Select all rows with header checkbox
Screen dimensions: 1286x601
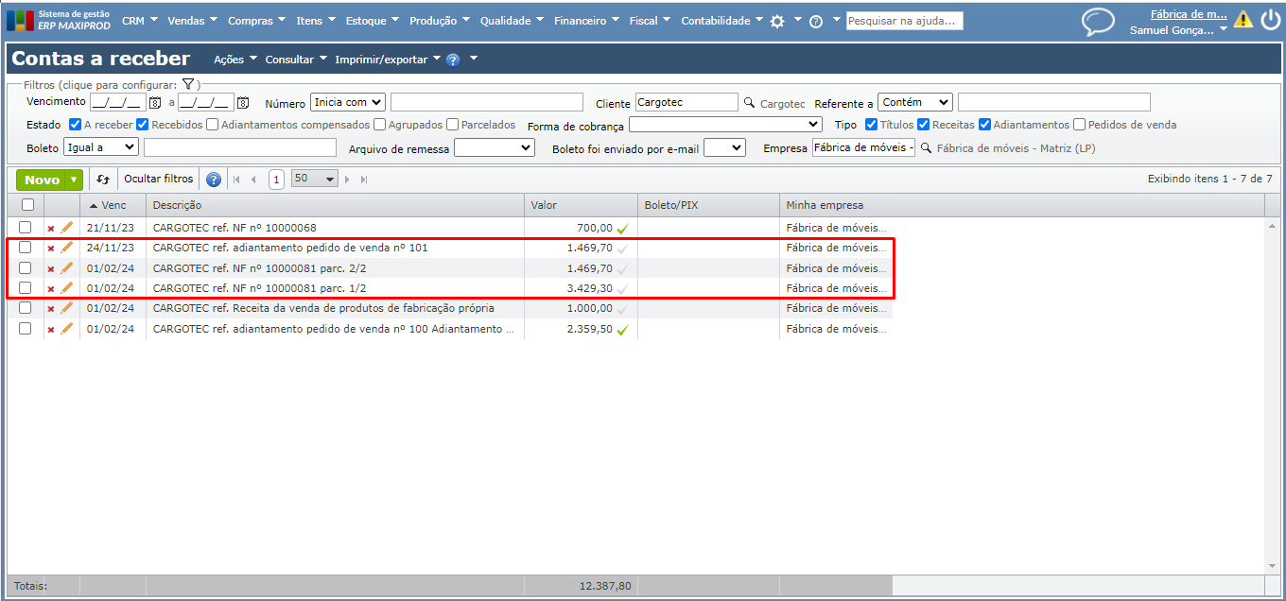(27, 205)
